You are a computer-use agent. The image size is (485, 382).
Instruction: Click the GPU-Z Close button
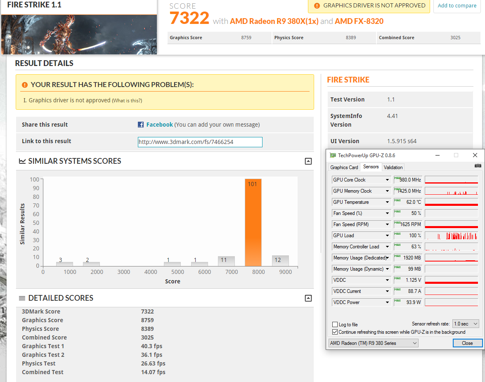coord(467,343)
